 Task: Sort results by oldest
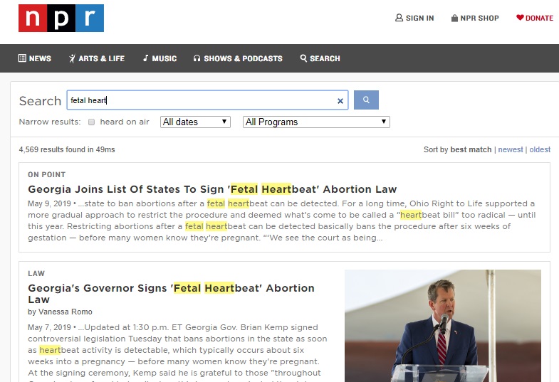click(540, 149)
